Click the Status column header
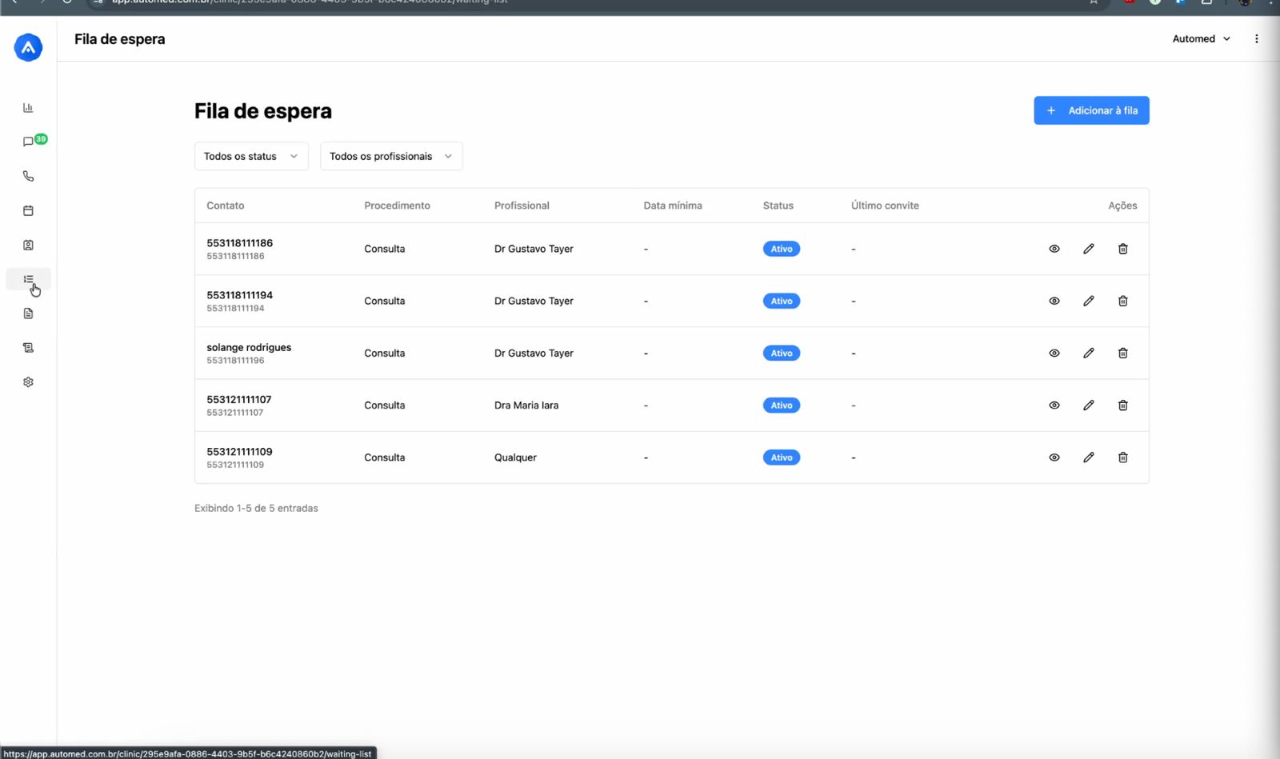The width and height of the screenshot is (1280, 759). [778, 206]
